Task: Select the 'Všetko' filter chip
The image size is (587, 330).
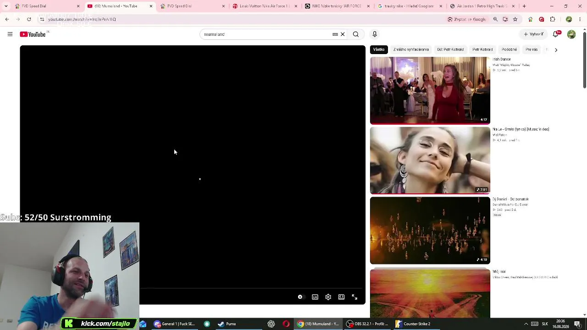Action: (379, 49)
